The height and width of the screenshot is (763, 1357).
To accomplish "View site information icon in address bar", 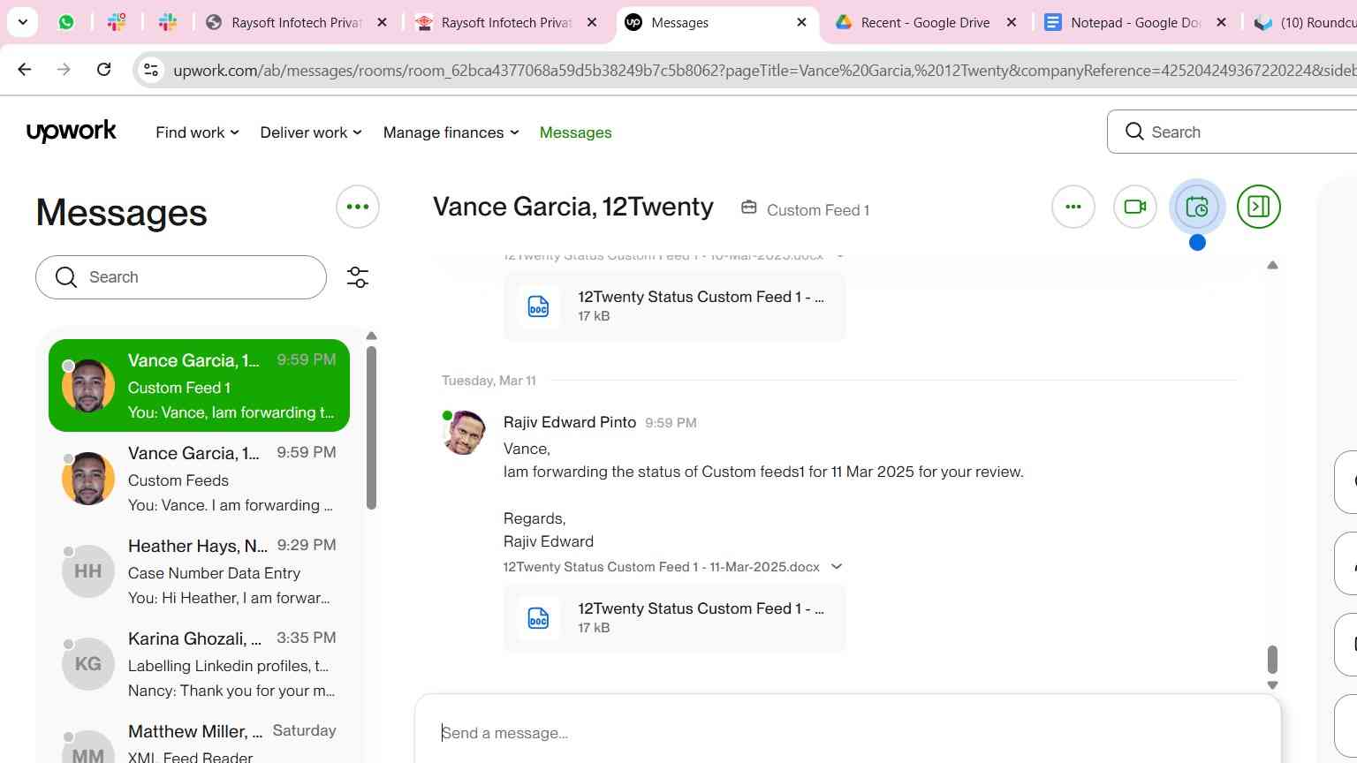I will pos(151,70).
